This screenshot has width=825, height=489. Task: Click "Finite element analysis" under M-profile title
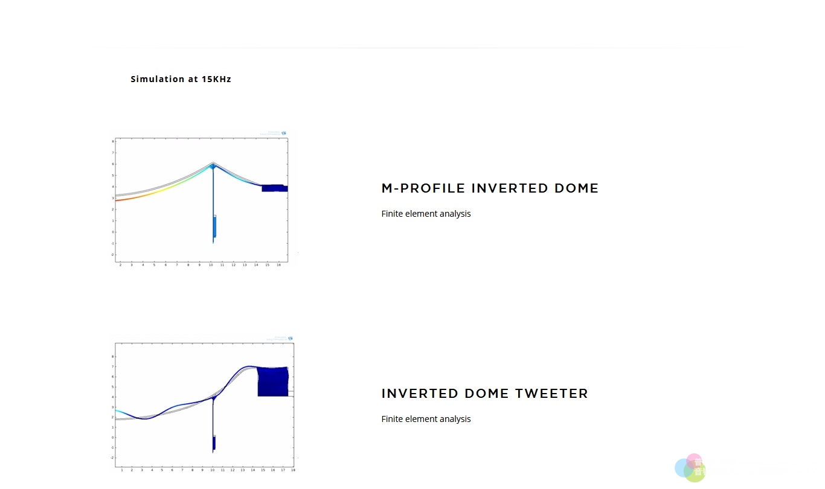tap(426, 214)
